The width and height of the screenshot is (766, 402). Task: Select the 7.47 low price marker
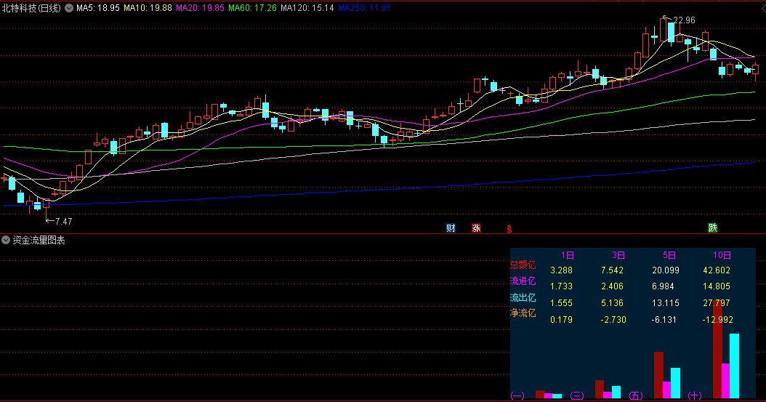point(63,221)
